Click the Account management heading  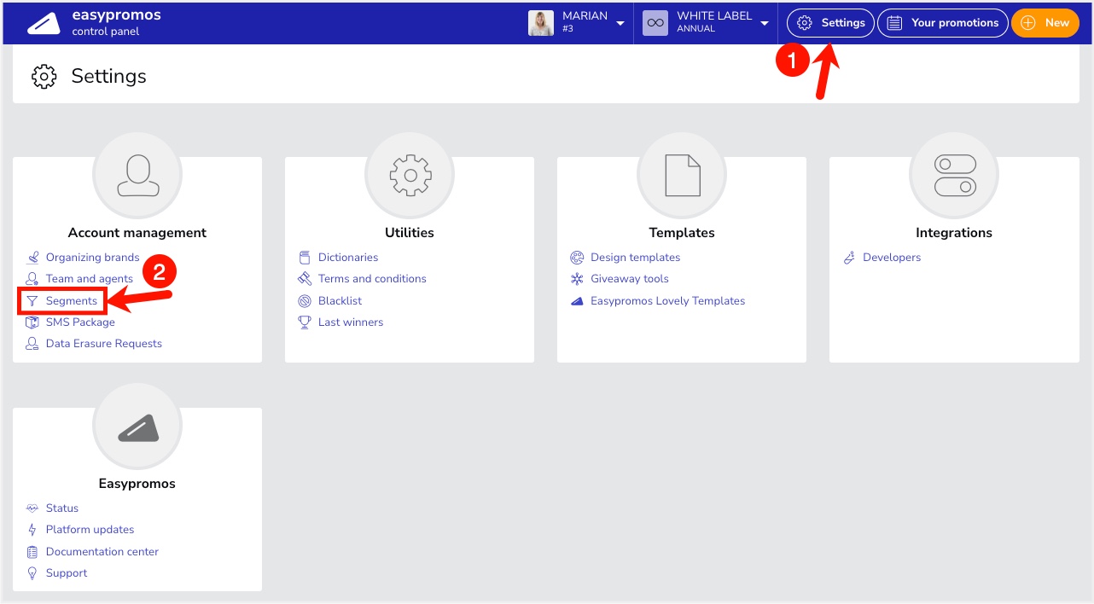(x=137, y=232)
